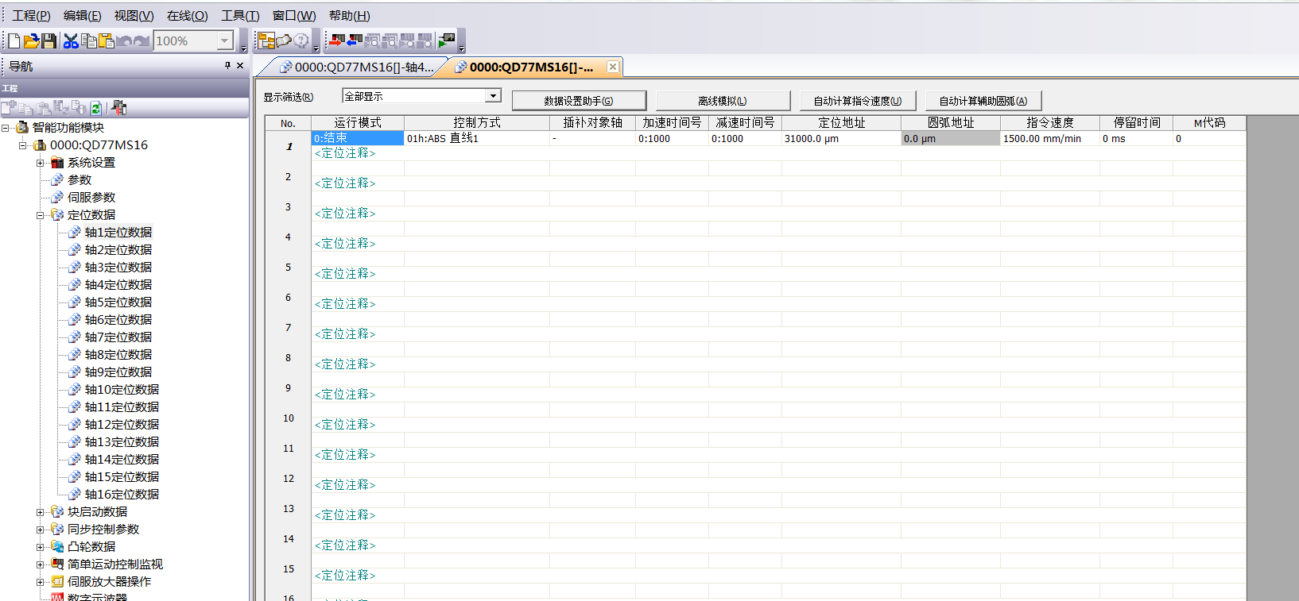The height and width of the screenshot is (601, 1299).
Task: Click the 定位地址 cell showing 31000.0 μm
Action: pos(840,139)
